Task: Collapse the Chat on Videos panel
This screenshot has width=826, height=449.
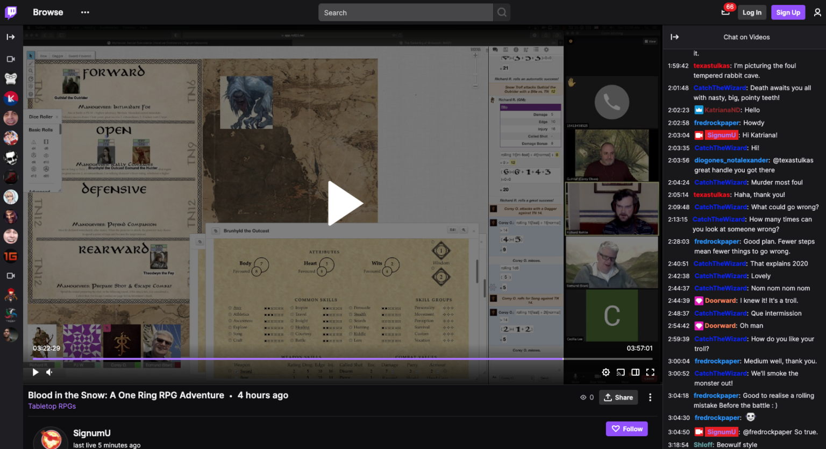Action: 674,37
